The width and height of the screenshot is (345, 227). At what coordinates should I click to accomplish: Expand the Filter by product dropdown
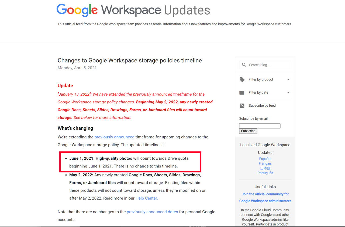click(x=288, y=79)
